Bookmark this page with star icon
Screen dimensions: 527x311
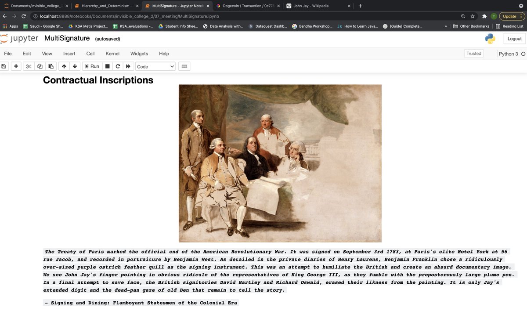[x=473, y=16]
